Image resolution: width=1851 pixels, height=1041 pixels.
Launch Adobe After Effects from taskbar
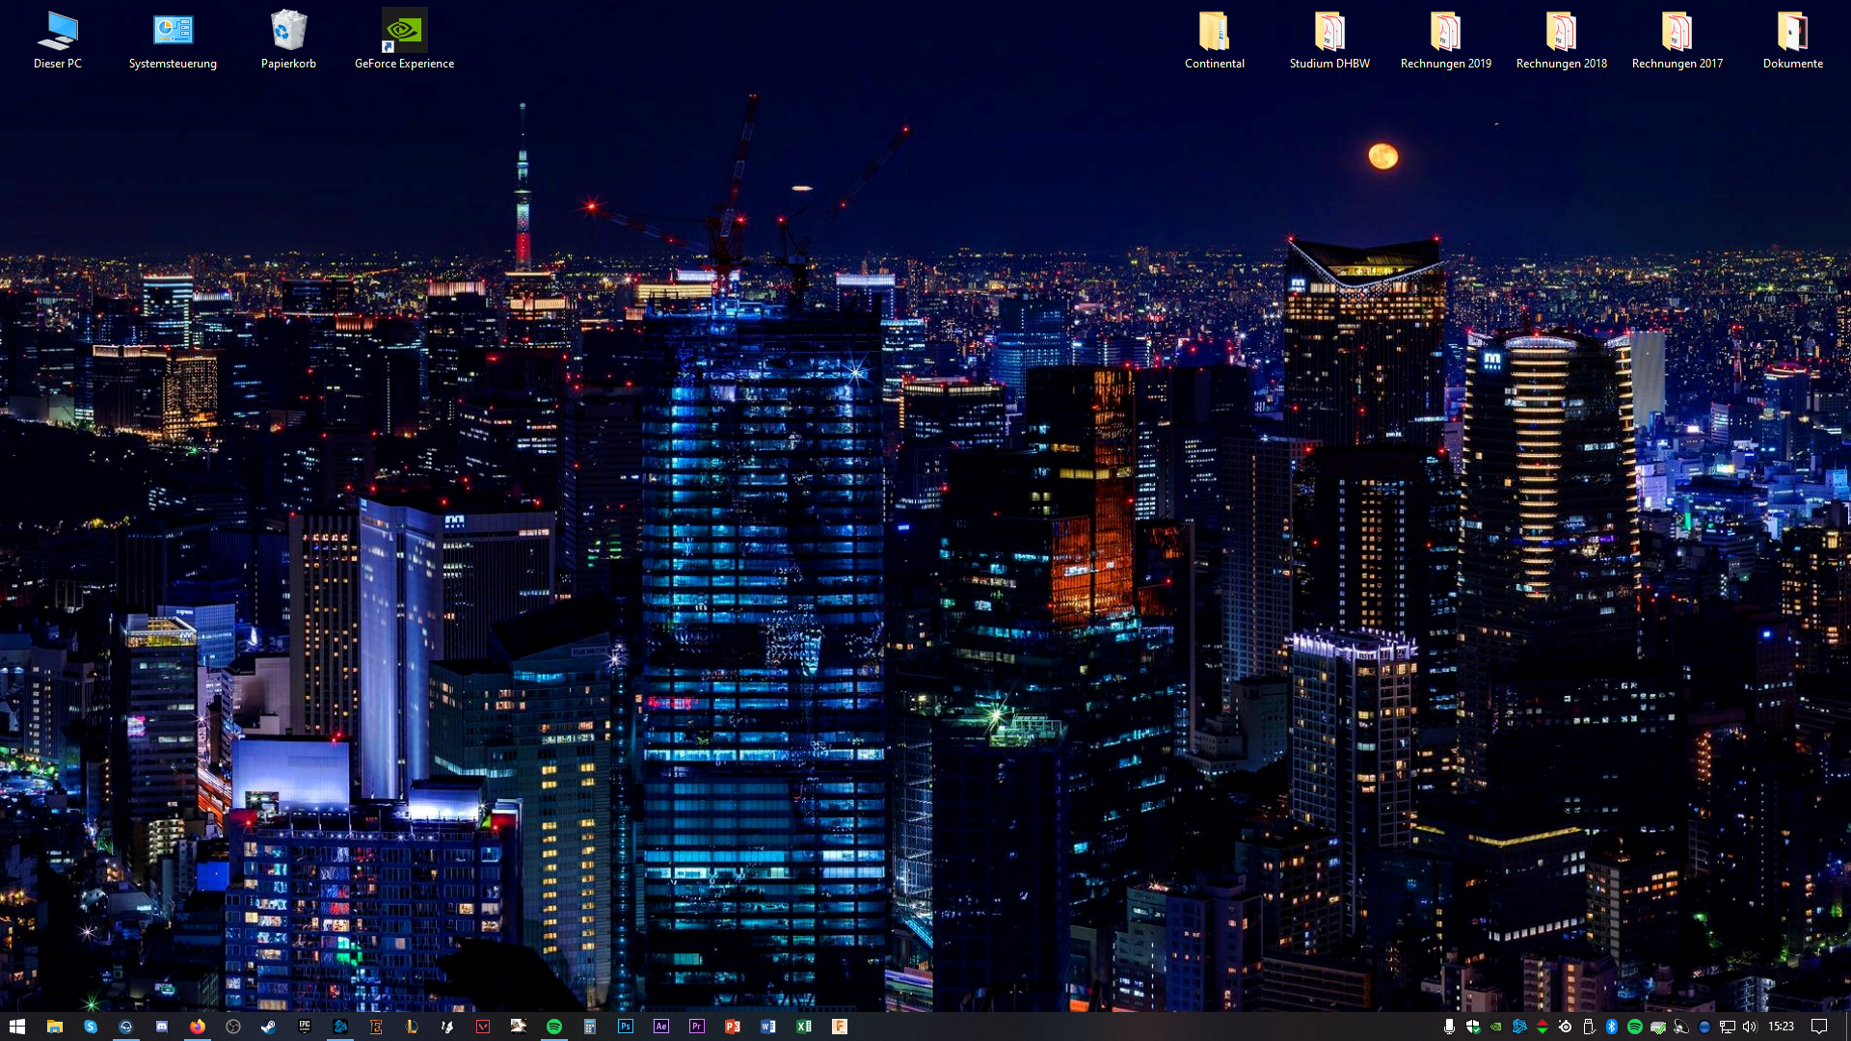coord(661,1027)
